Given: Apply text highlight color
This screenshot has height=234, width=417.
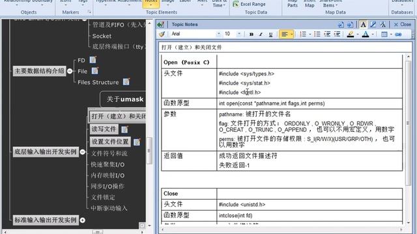Looking at the screenshot, I should click(x=351, y=34).
